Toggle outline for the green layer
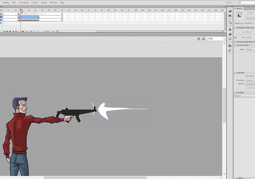Screen dimensions: 255x179 pyautogui.click(x=1, y=14)
